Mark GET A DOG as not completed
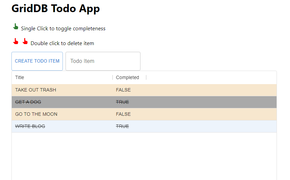Screen dimensions: 290x180 [x=28, y=102]
